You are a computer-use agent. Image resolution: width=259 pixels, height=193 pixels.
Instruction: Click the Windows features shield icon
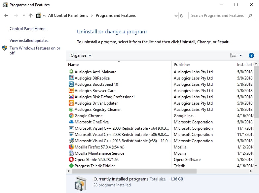pyautogui.click(x=5, y=48)
